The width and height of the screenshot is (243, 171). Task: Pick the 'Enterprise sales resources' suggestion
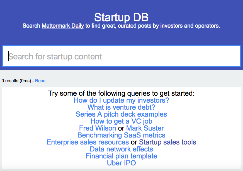pyautogui.click(x=88, y=142)
